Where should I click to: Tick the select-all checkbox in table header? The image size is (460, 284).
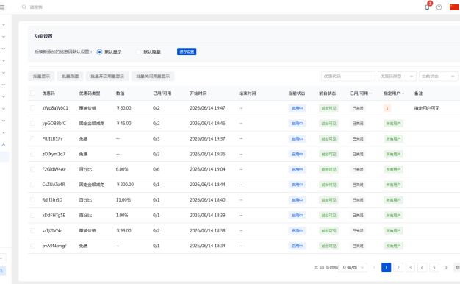coord(32,93)
